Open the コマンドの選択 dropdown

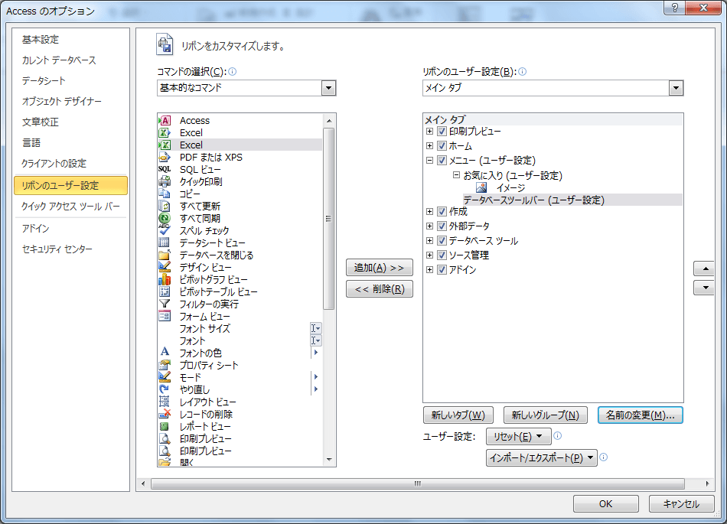(328, 88)
